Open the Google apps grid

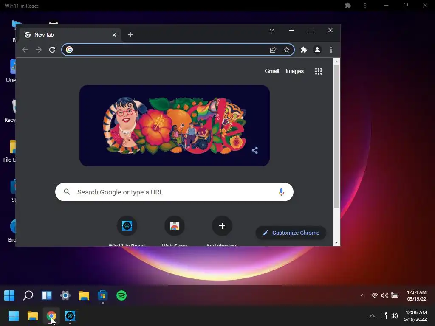coord(319,71)
